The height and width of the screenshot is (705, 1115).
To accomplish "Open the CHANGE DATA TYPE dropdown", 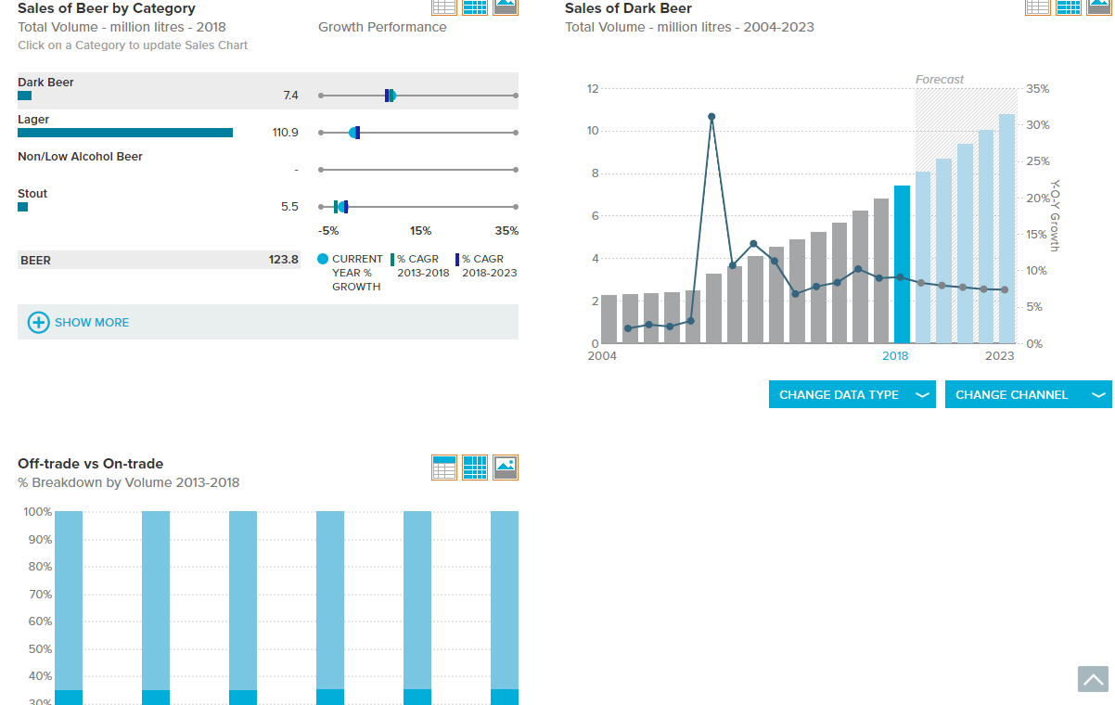I will [x=852, y=394].
